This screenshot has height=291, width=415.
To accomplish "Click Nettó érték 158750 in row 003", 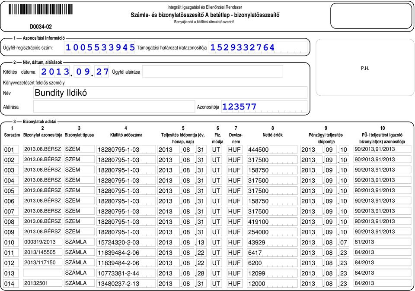I will (272, 170).
